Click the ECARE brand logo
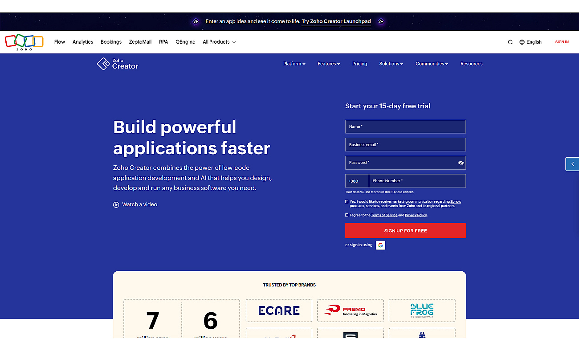Viewport: 579px width, 351px height. [x=279, y=310]
